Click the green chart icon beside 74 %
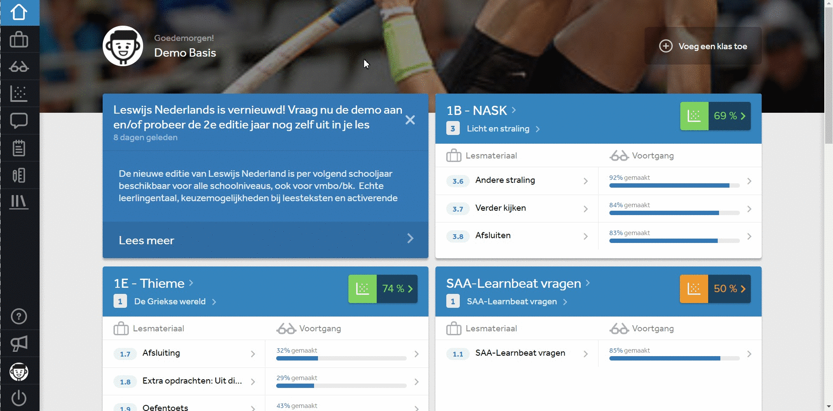Image resolution: width=833 pixels, height=411 pixels. tap(362, 289)
